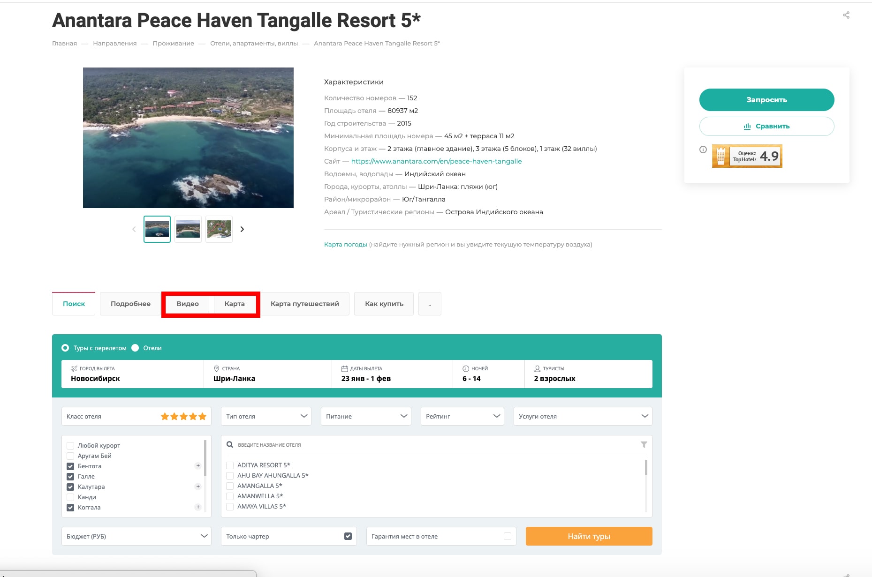The image size is (872, 577).
Task: Change destination country Шри-Ланка
Action: click(x=268, y=374)
